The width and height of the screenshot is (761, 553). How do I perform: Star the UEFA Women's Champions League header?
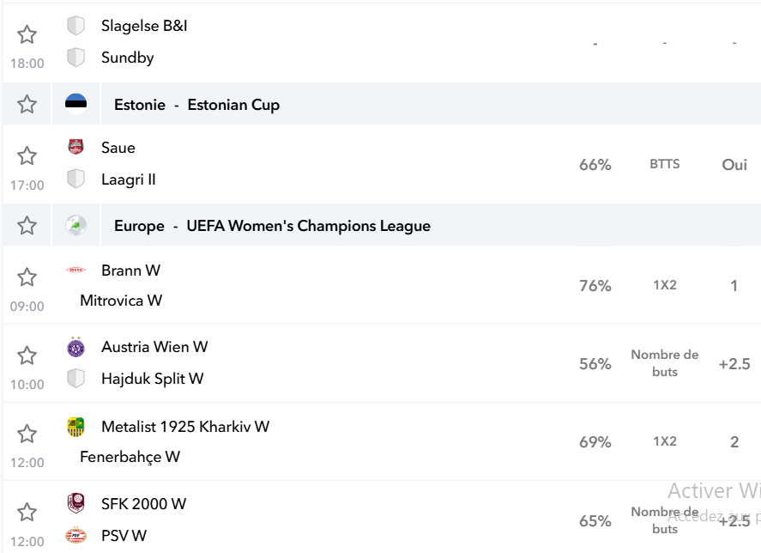tap(27, 226)
